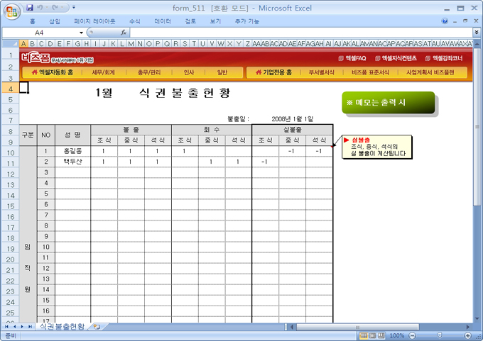The width and height of the screenshot is (483, 341).
Task: Click the Office button logo
Action: [x=11, y=11]
